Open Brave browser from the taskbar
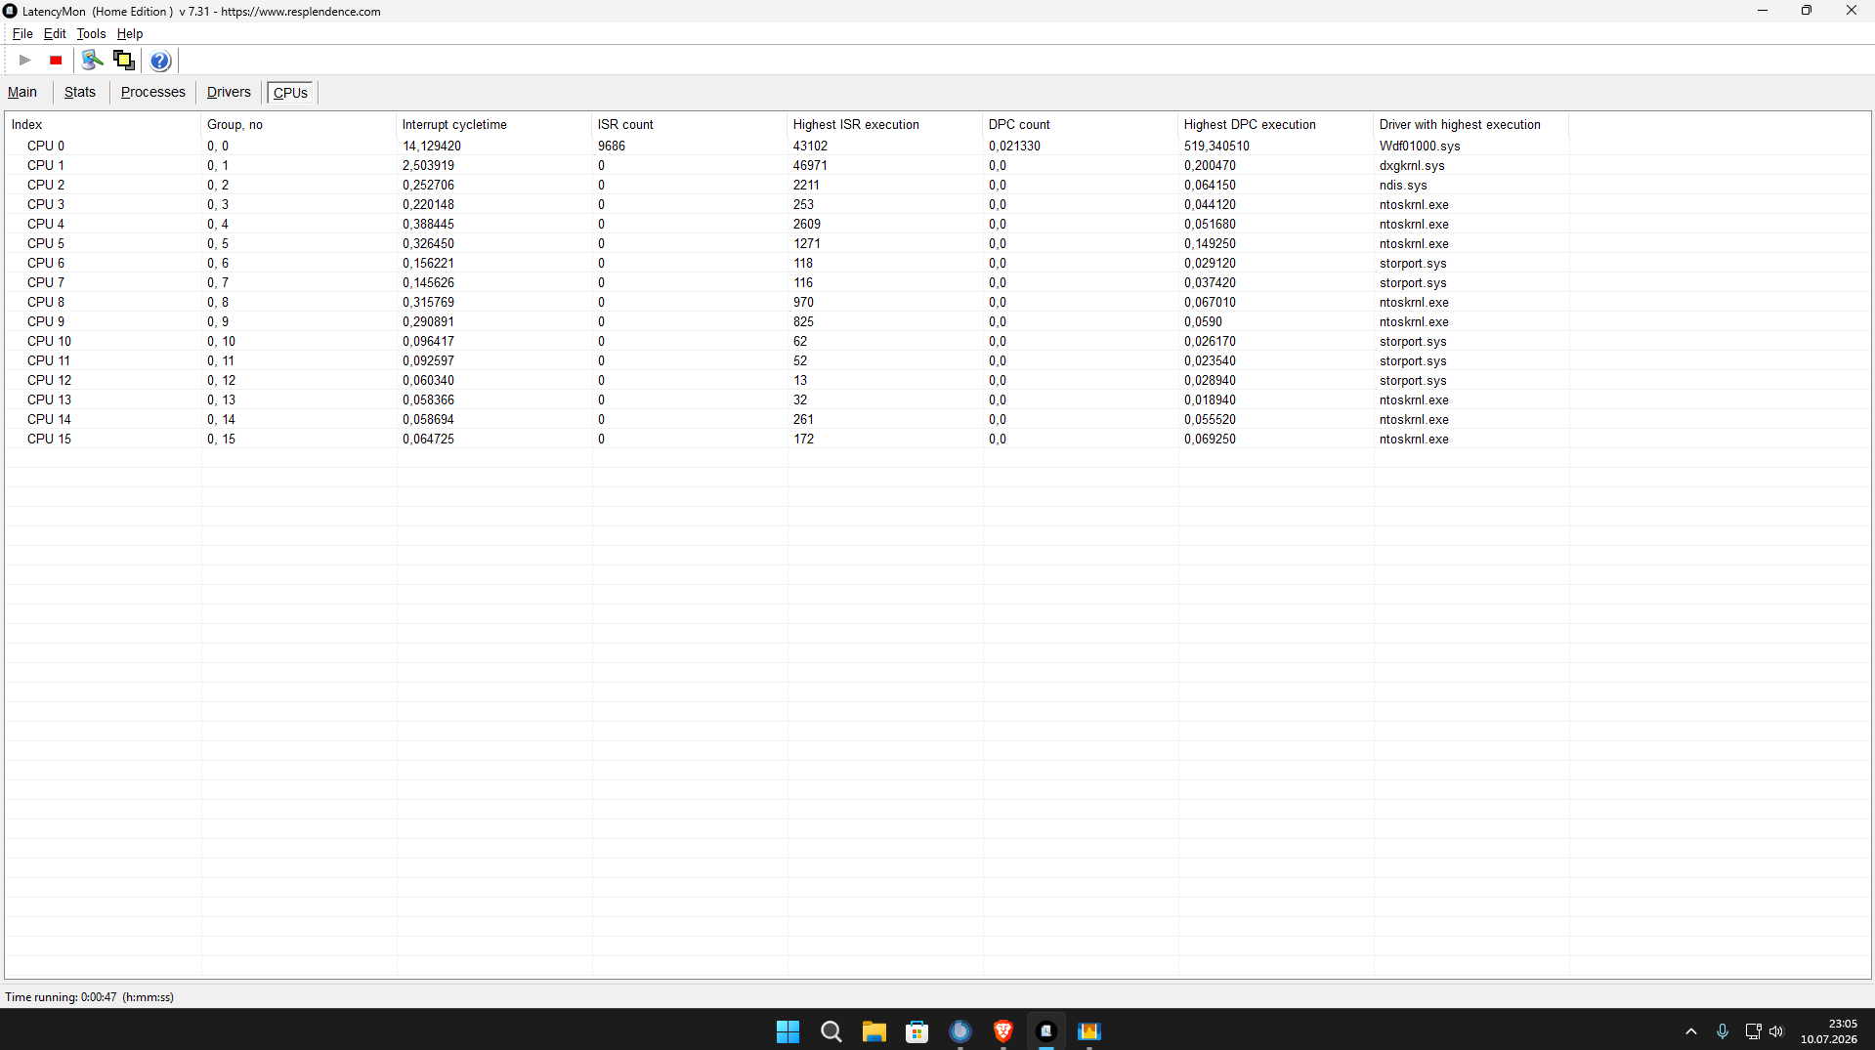The height and width of the screenshot is (1050, 1875). [1002, 1031]
